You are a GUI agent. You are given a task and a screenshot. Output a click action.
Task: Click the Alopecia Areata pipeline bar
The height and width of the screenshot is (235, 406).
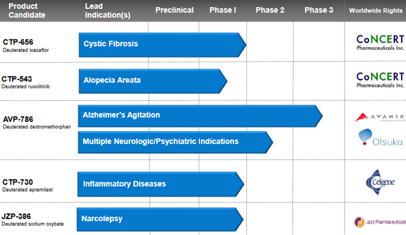153,81
